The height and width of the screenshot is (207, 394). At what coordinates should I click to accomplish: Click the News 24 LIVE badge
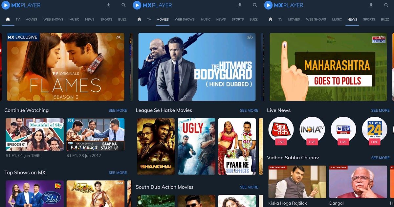click(x=375, y=142)
